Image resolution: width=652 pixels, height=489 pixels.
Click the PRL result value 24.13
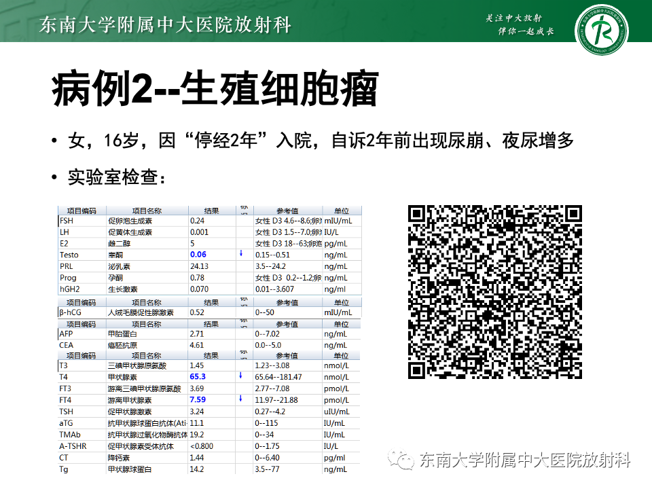point(199,266)
